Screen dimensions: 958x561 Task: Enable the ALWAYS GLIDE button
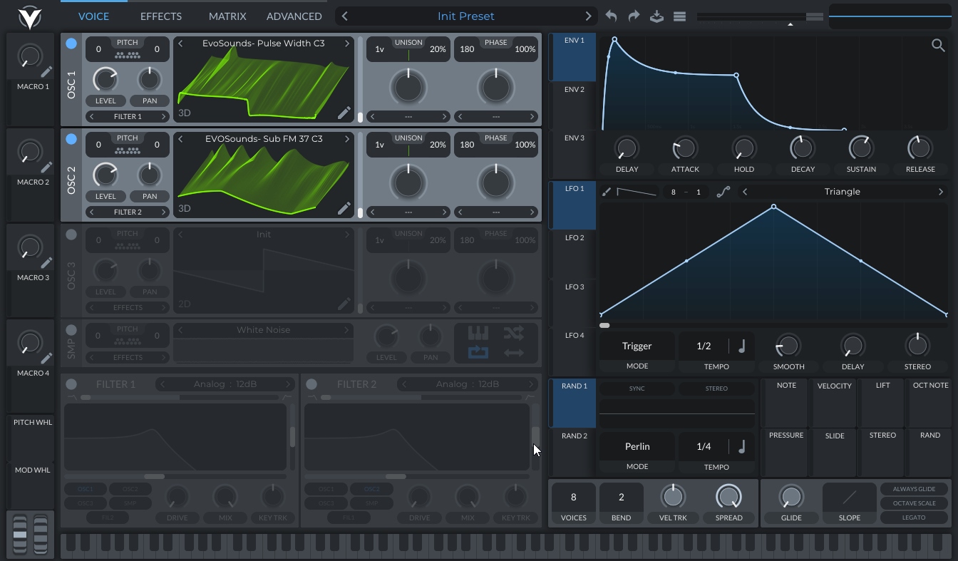[914, 489]
